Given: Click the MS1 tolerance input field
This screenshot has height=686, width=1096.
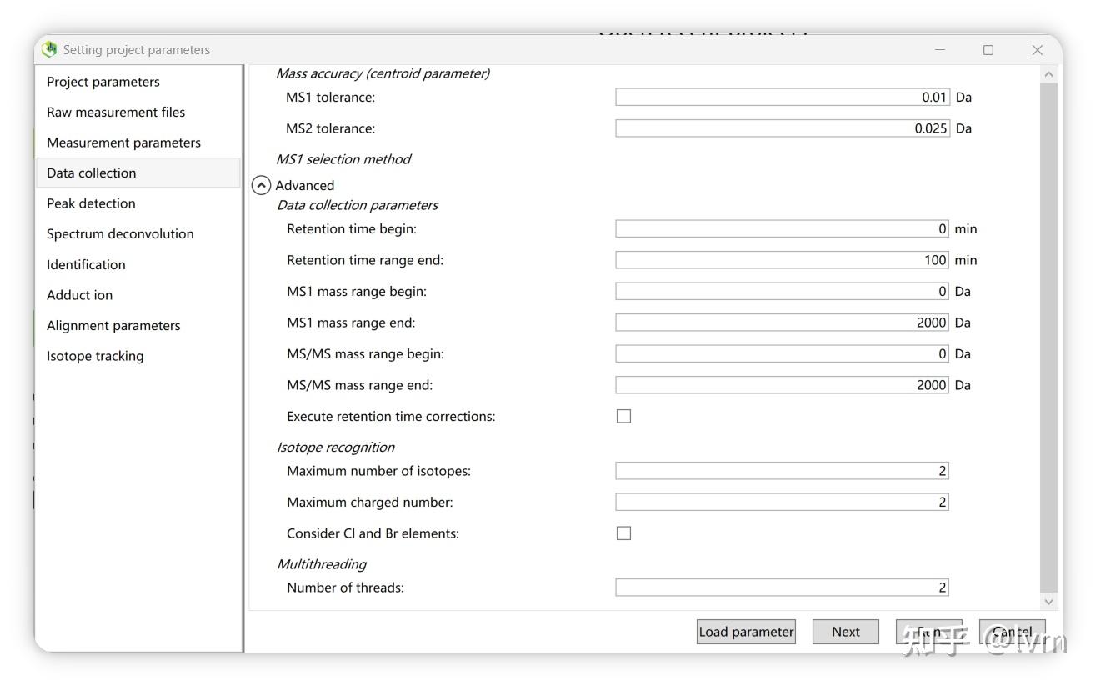Looking at the screenshot, I should pos(782,98).
